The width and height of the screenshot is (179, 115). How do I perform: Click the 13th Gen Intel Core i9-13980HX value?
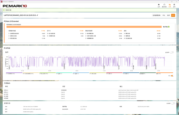click(x=30, y=106)
